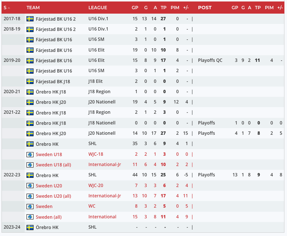Open the International-Jr link for Sweden U18 (all)
287x236 pixels.
tap(105, 165)
